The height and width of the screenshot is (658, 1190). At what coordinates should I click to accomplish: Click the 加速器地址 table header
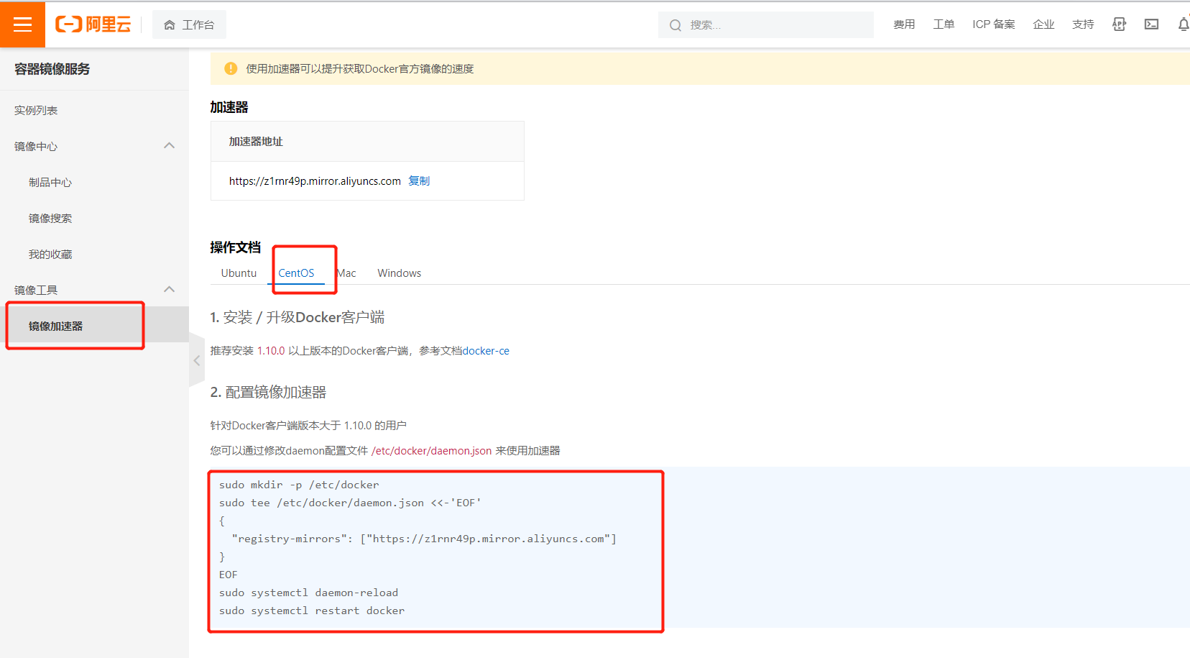point(256,142)
